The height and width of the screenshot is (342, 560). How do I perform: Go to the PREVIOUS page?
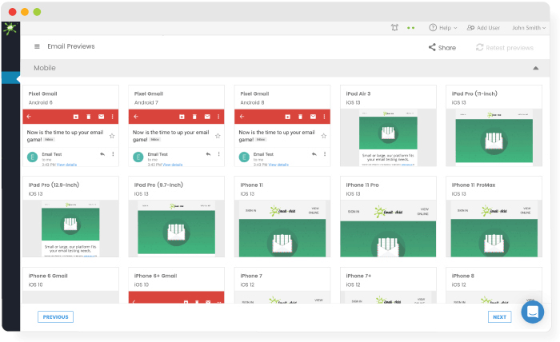[x=55, y=317]
